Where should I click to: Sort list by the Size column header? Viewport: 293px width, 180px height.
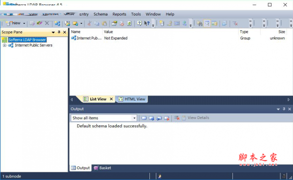point(273,32)
